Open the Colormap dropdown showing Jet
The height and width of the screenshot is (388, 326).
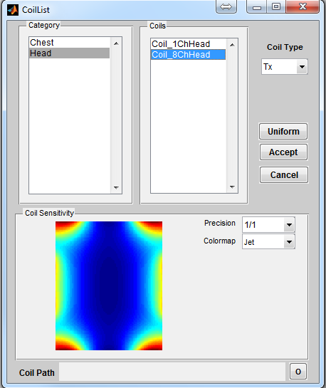pos(268,241)
